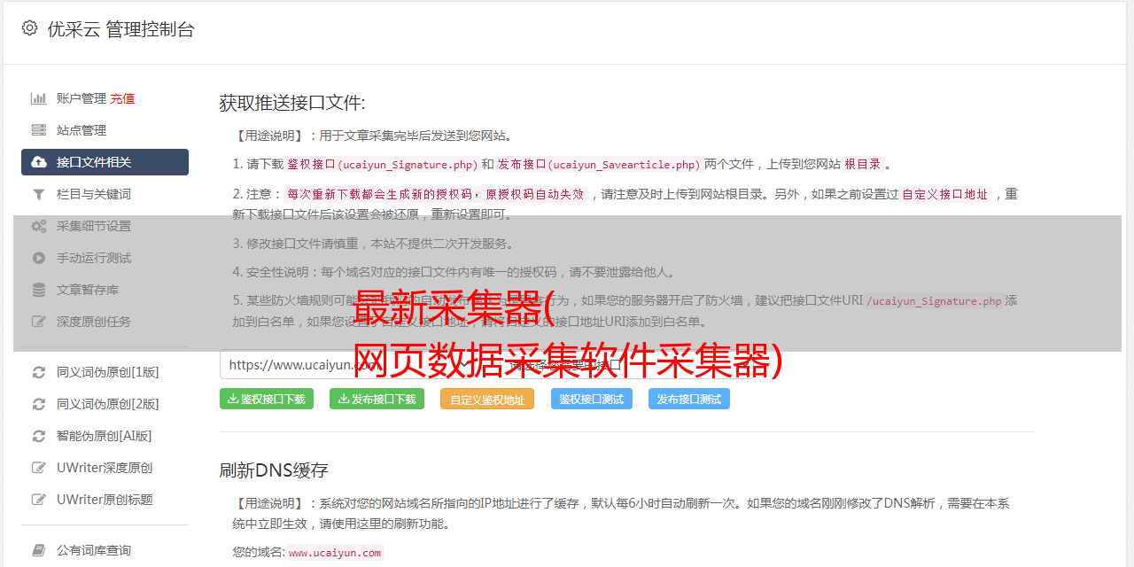Viewport: 1134px width, 567px height.
Task: Click the 获取推送接口文件 heading
Action: 292,103
